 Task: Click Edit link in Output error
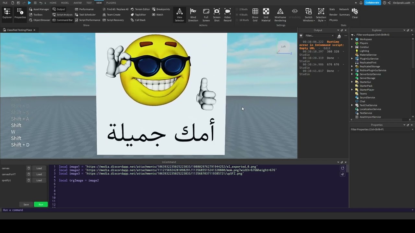pyautogui.click(x=326, y=48)
